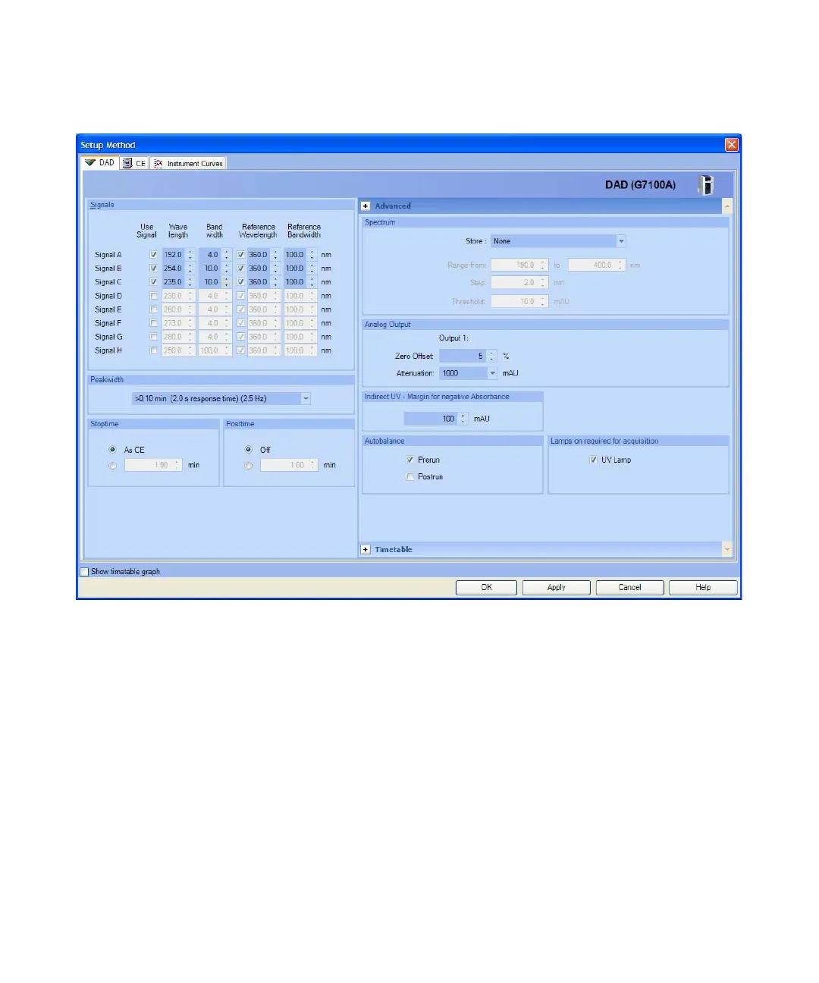This screenshot has height=983, width=819.
Task: Click Signal B wavelength field 254.0
Action: [x=174, y=269]
